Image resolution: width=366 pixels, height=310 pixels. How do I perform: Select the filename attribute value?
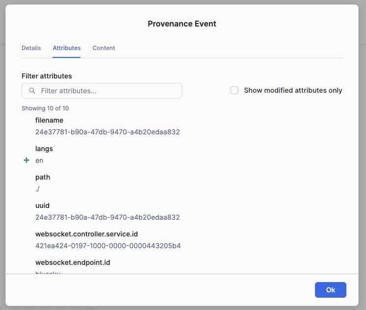[x=107, y=132]
